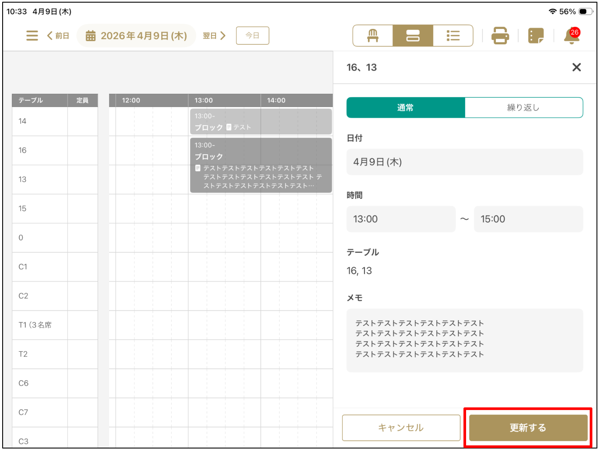Switch to the table layout view

(372, 35)
